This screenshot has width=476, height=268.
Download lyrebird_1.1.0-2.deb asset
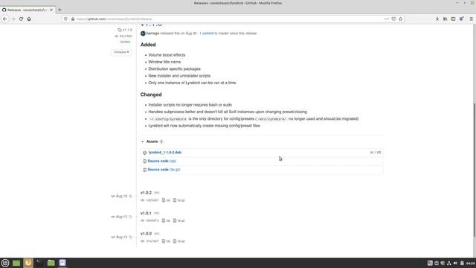tap(165, 152)
